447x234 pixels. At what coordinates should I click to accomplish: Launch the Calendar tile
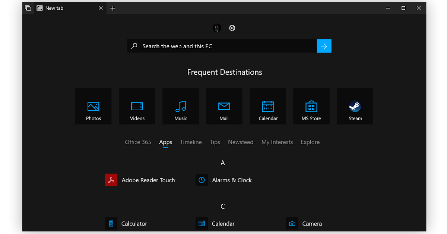point(267,106)
